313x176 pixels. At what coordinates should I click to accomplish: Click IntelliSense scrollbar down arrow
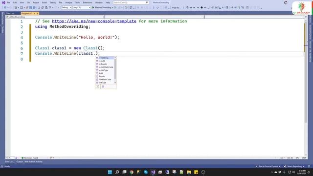pyautogui.click(x=115, y=83)
